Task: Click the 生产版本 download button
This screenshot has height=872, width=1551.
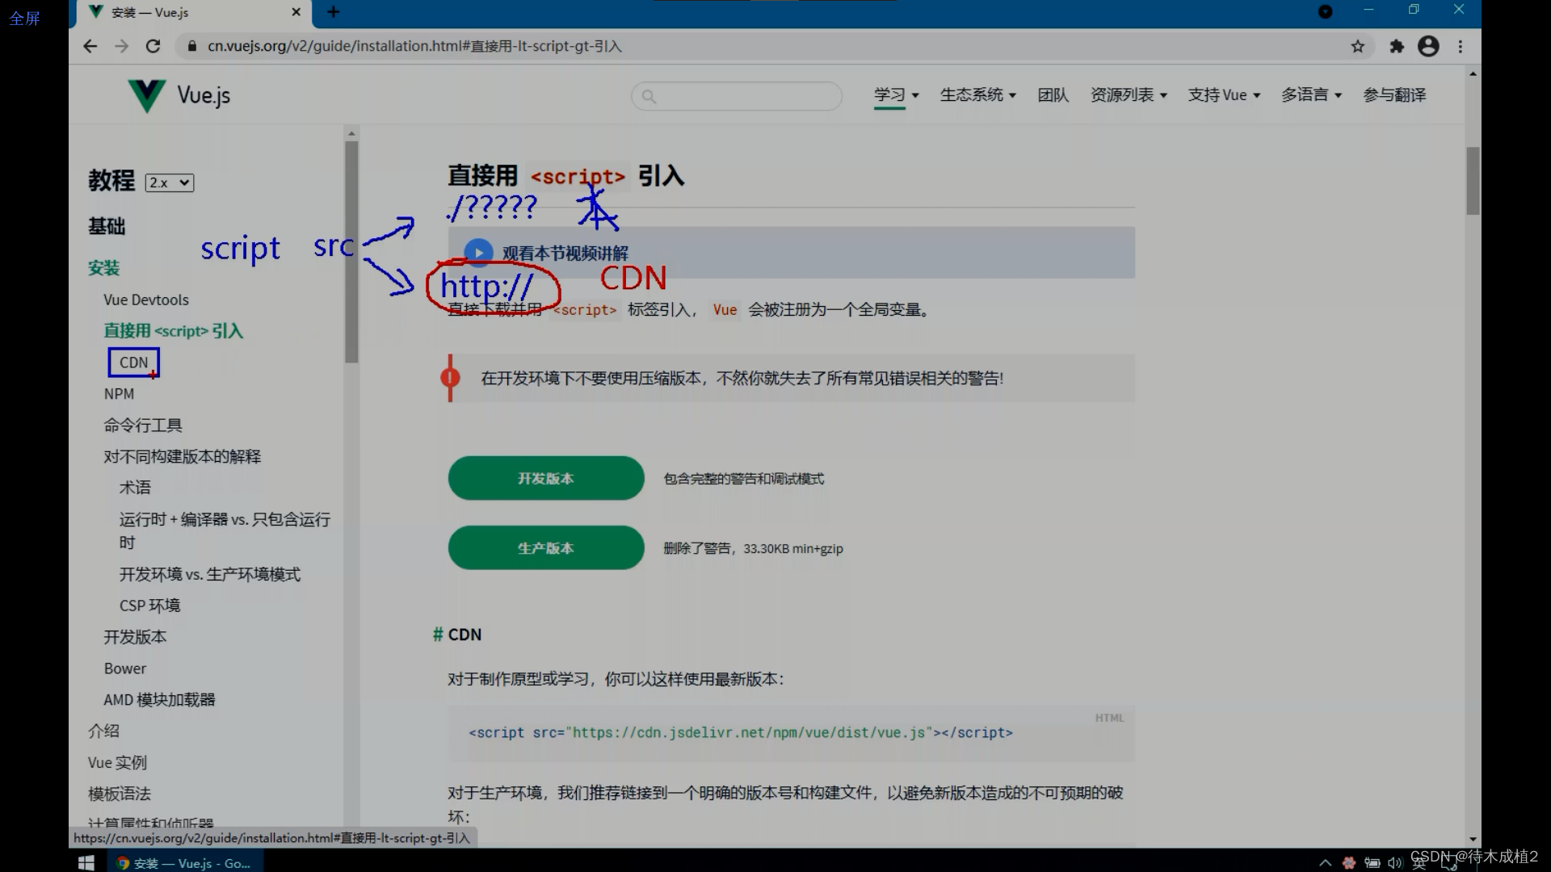Action: (x=545, y=547)
